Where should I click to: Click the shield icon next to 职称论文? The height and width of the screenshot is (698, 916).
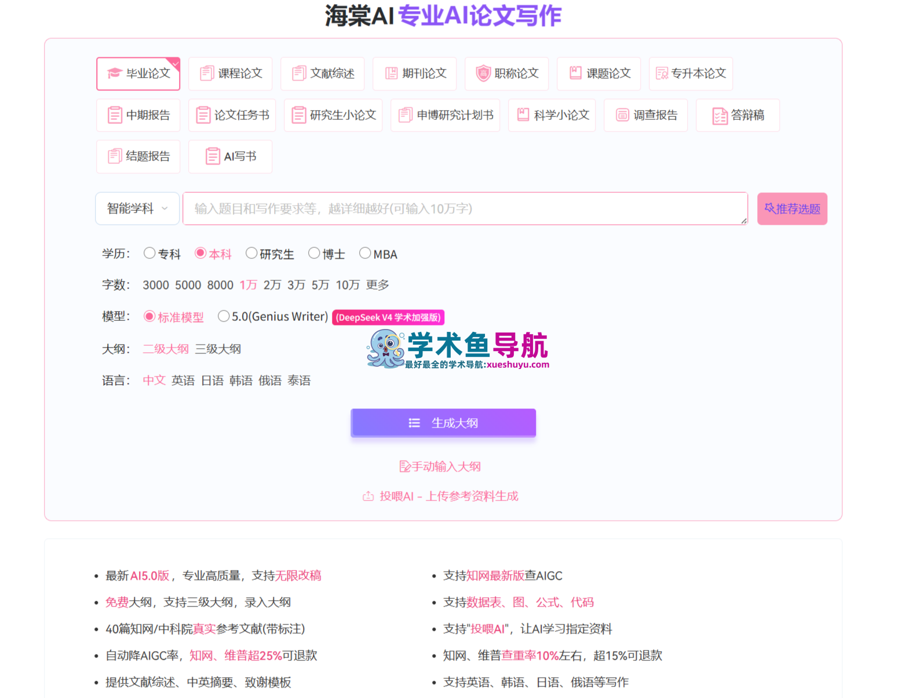click(483, 73)
